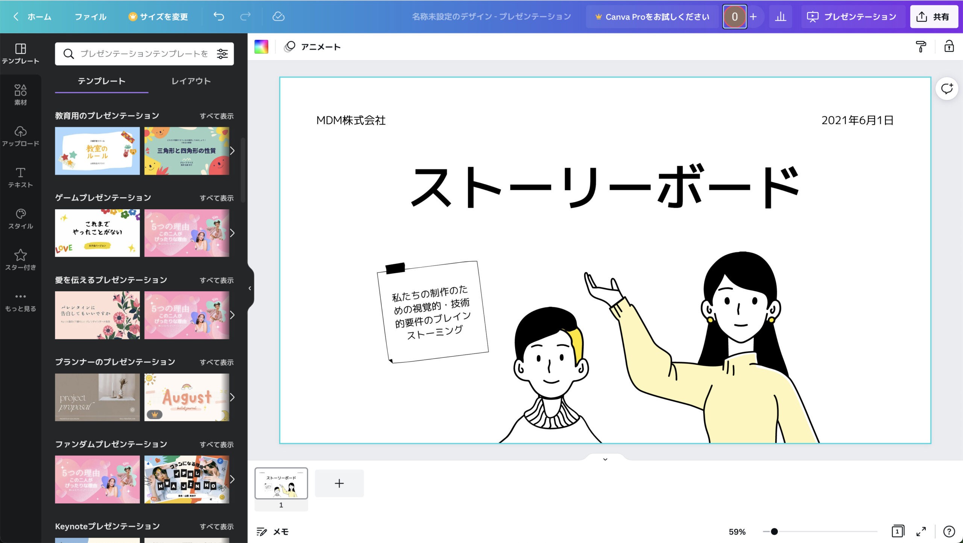
Task: Add a collaborator with the plus icon
Action: pos(753,17)
